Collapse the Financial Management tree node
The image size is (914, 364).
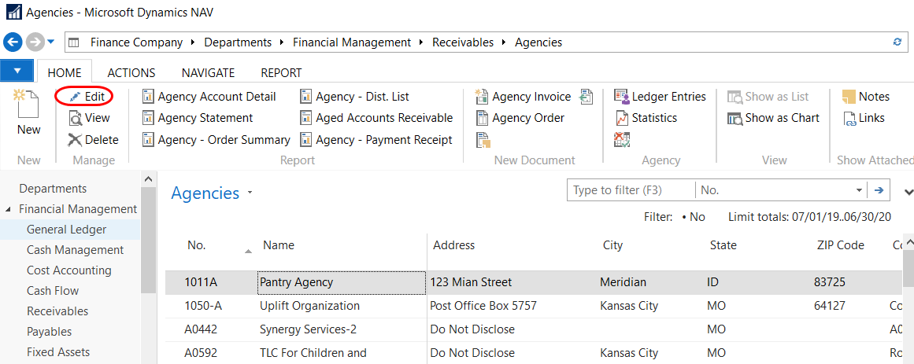9,210
